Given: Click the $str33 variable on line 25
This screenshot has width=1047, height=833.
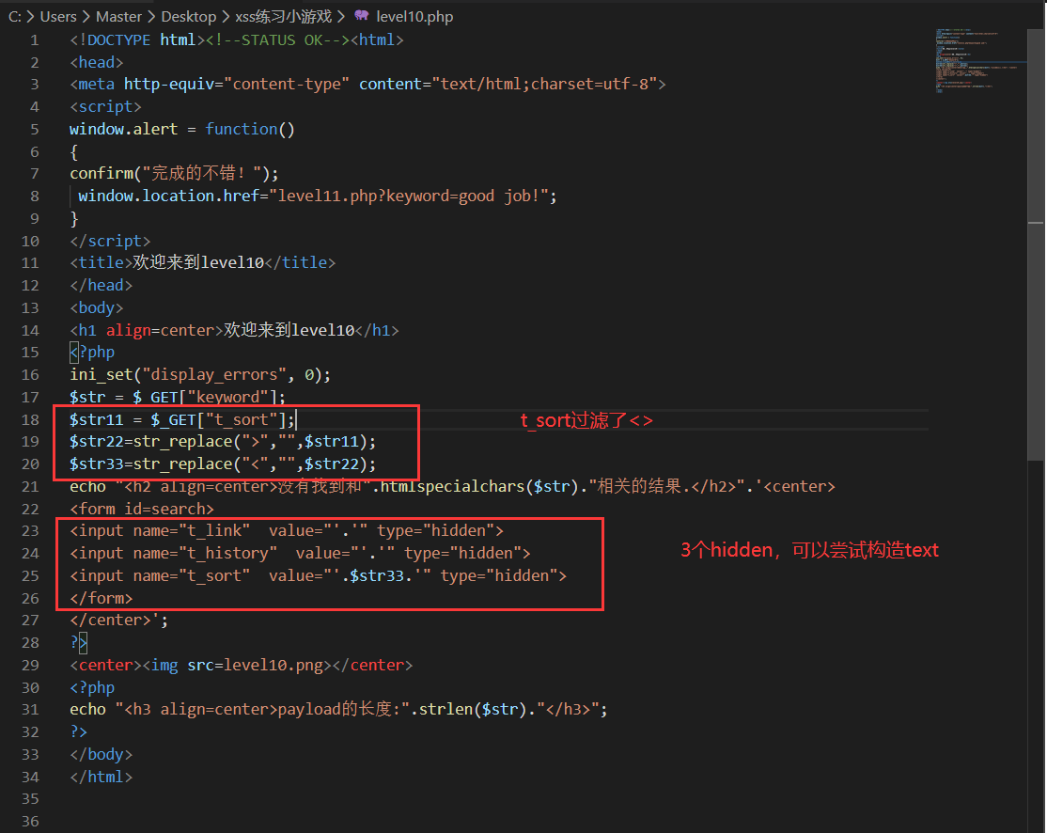Looking at the screenshot, I should 377,575.
